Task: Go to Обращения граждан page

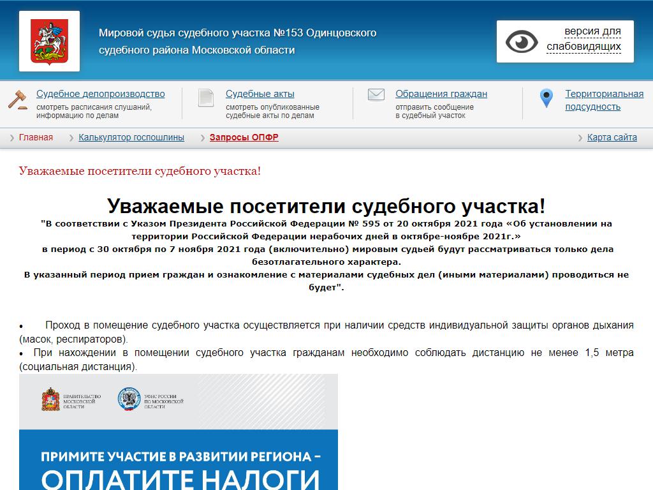Action: (441, 94)
